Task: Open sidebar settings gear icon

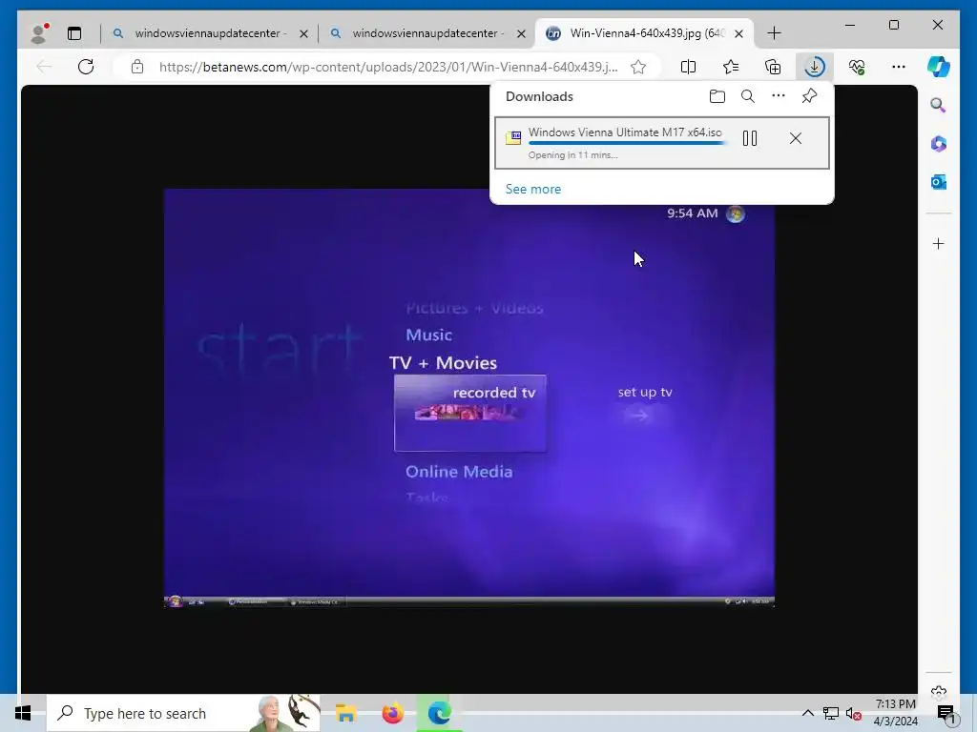Action: point(939,691)
